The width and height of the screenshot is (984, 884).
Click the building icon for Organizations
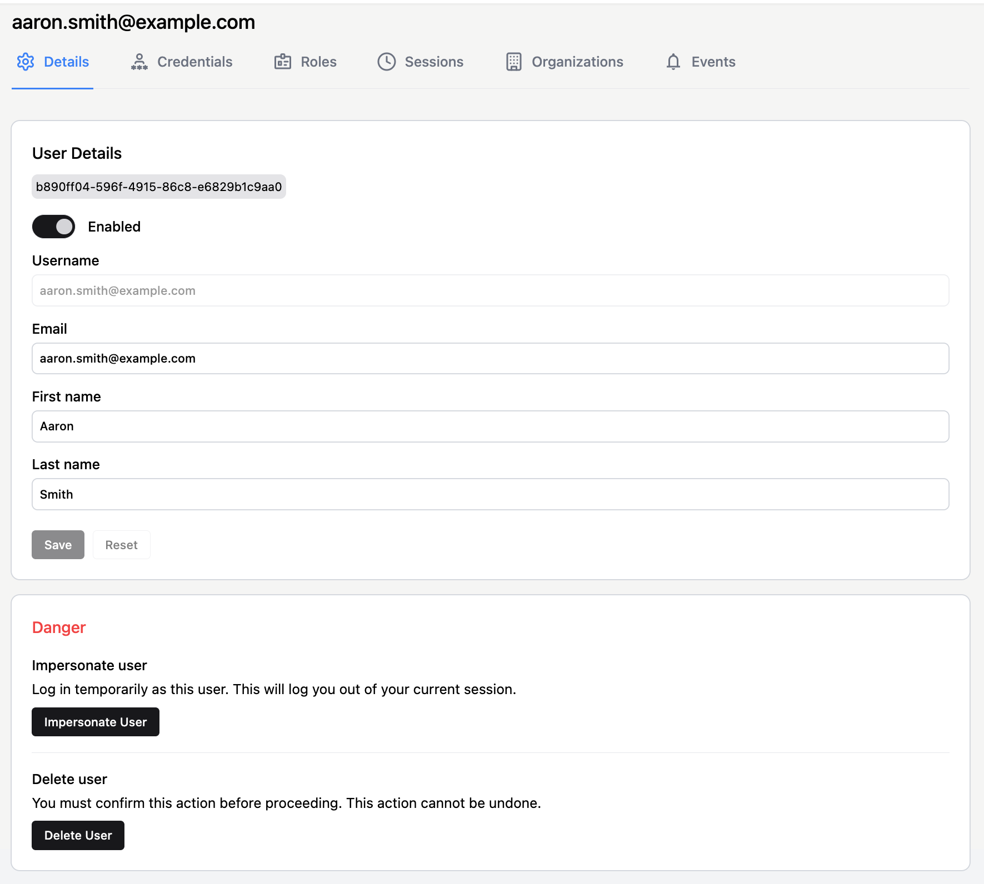(513, 62)
